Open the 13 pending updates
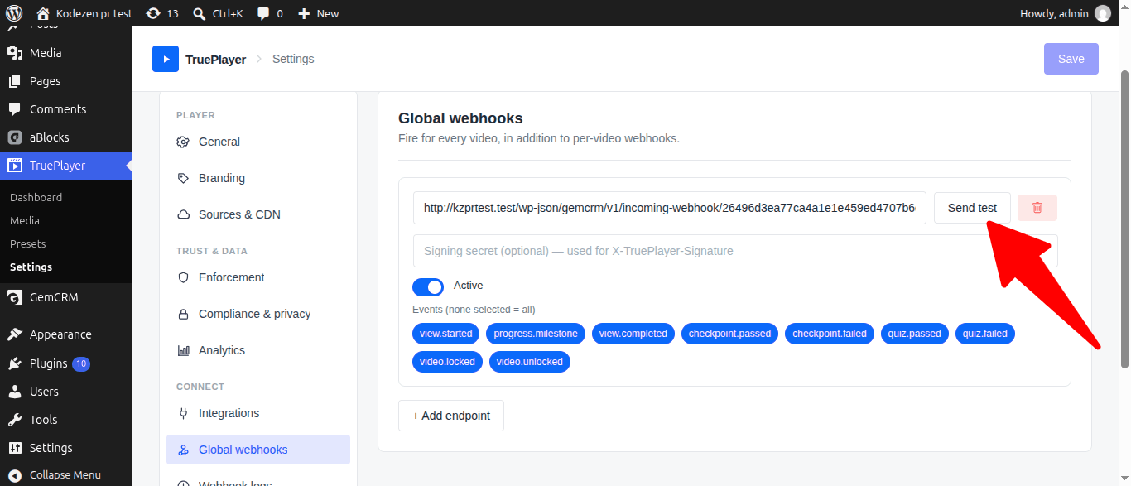 point(161,13)
